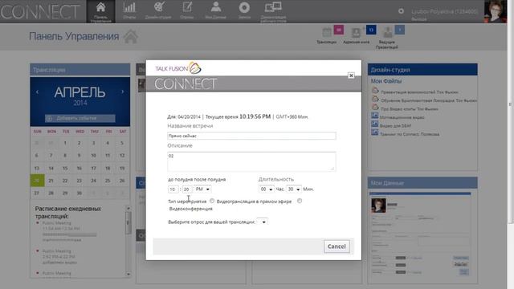Close the Connect meeting dialog with X
Screen dimensions: 514x289
pyautogui.click(x=351, y=75)
